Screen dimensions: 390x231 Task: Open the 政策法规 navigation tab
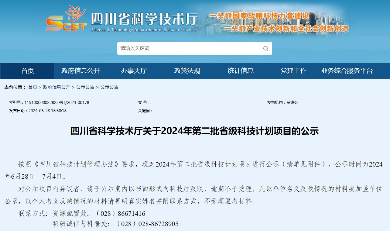187,71
